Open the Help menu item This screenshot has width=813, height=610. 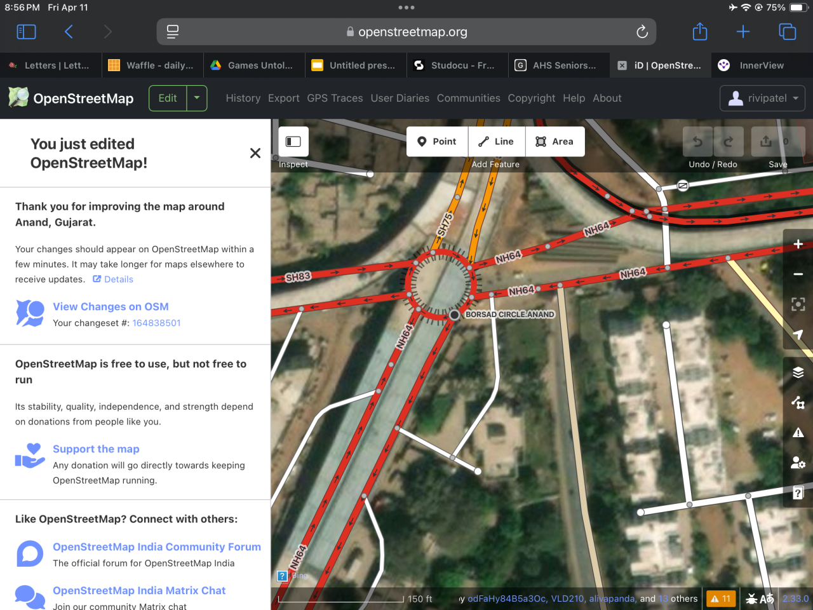coord(574,98)
